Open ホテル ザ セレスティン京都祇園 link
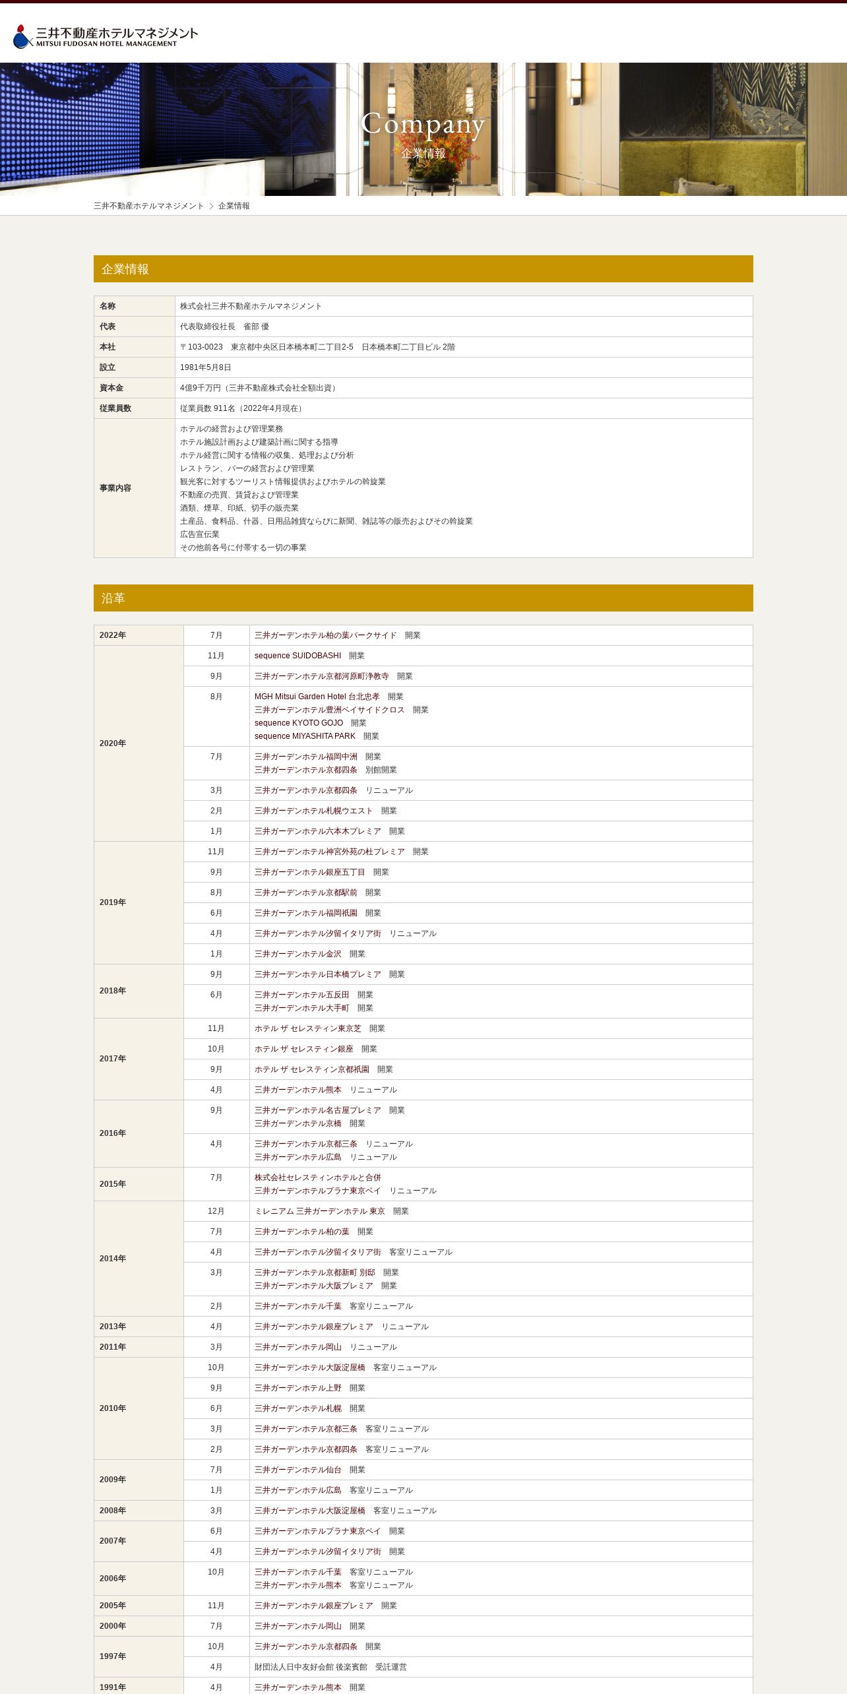The width and height of the screenshot is (847, 1694). click(311, 1069)
